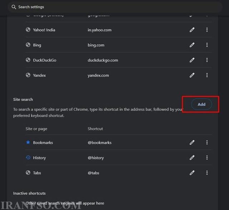Viewport: 229px width, 210px height.
Task: Edit the History shortcut
Action: click(x=192, y=157)
